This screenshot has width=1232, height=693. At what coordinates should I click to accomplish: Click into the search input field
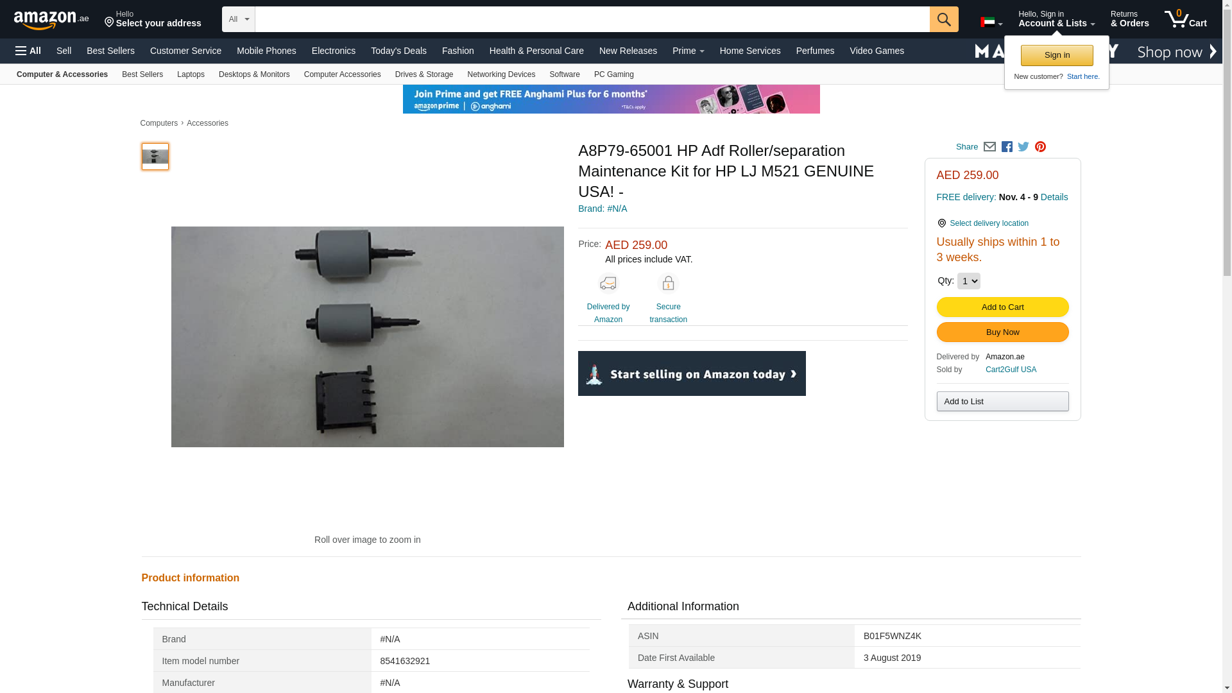[592, 19]
